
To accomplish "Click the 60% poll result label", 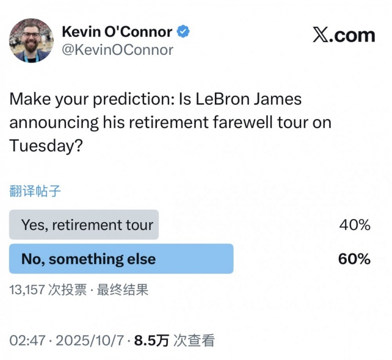I will [354, 259].
